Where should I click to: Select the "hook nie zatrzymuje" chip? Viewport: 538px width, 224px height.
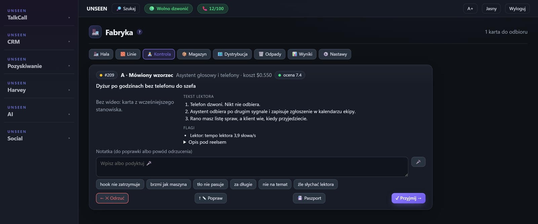[x=120, y=184]
